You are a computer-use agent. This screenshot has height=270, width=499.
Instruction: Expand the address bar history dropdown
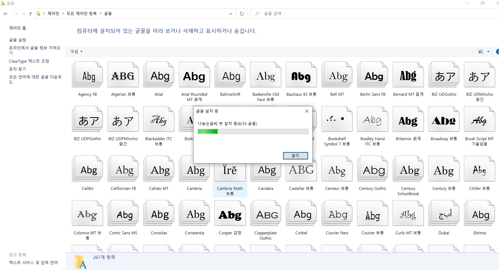[x=231, y=14]
